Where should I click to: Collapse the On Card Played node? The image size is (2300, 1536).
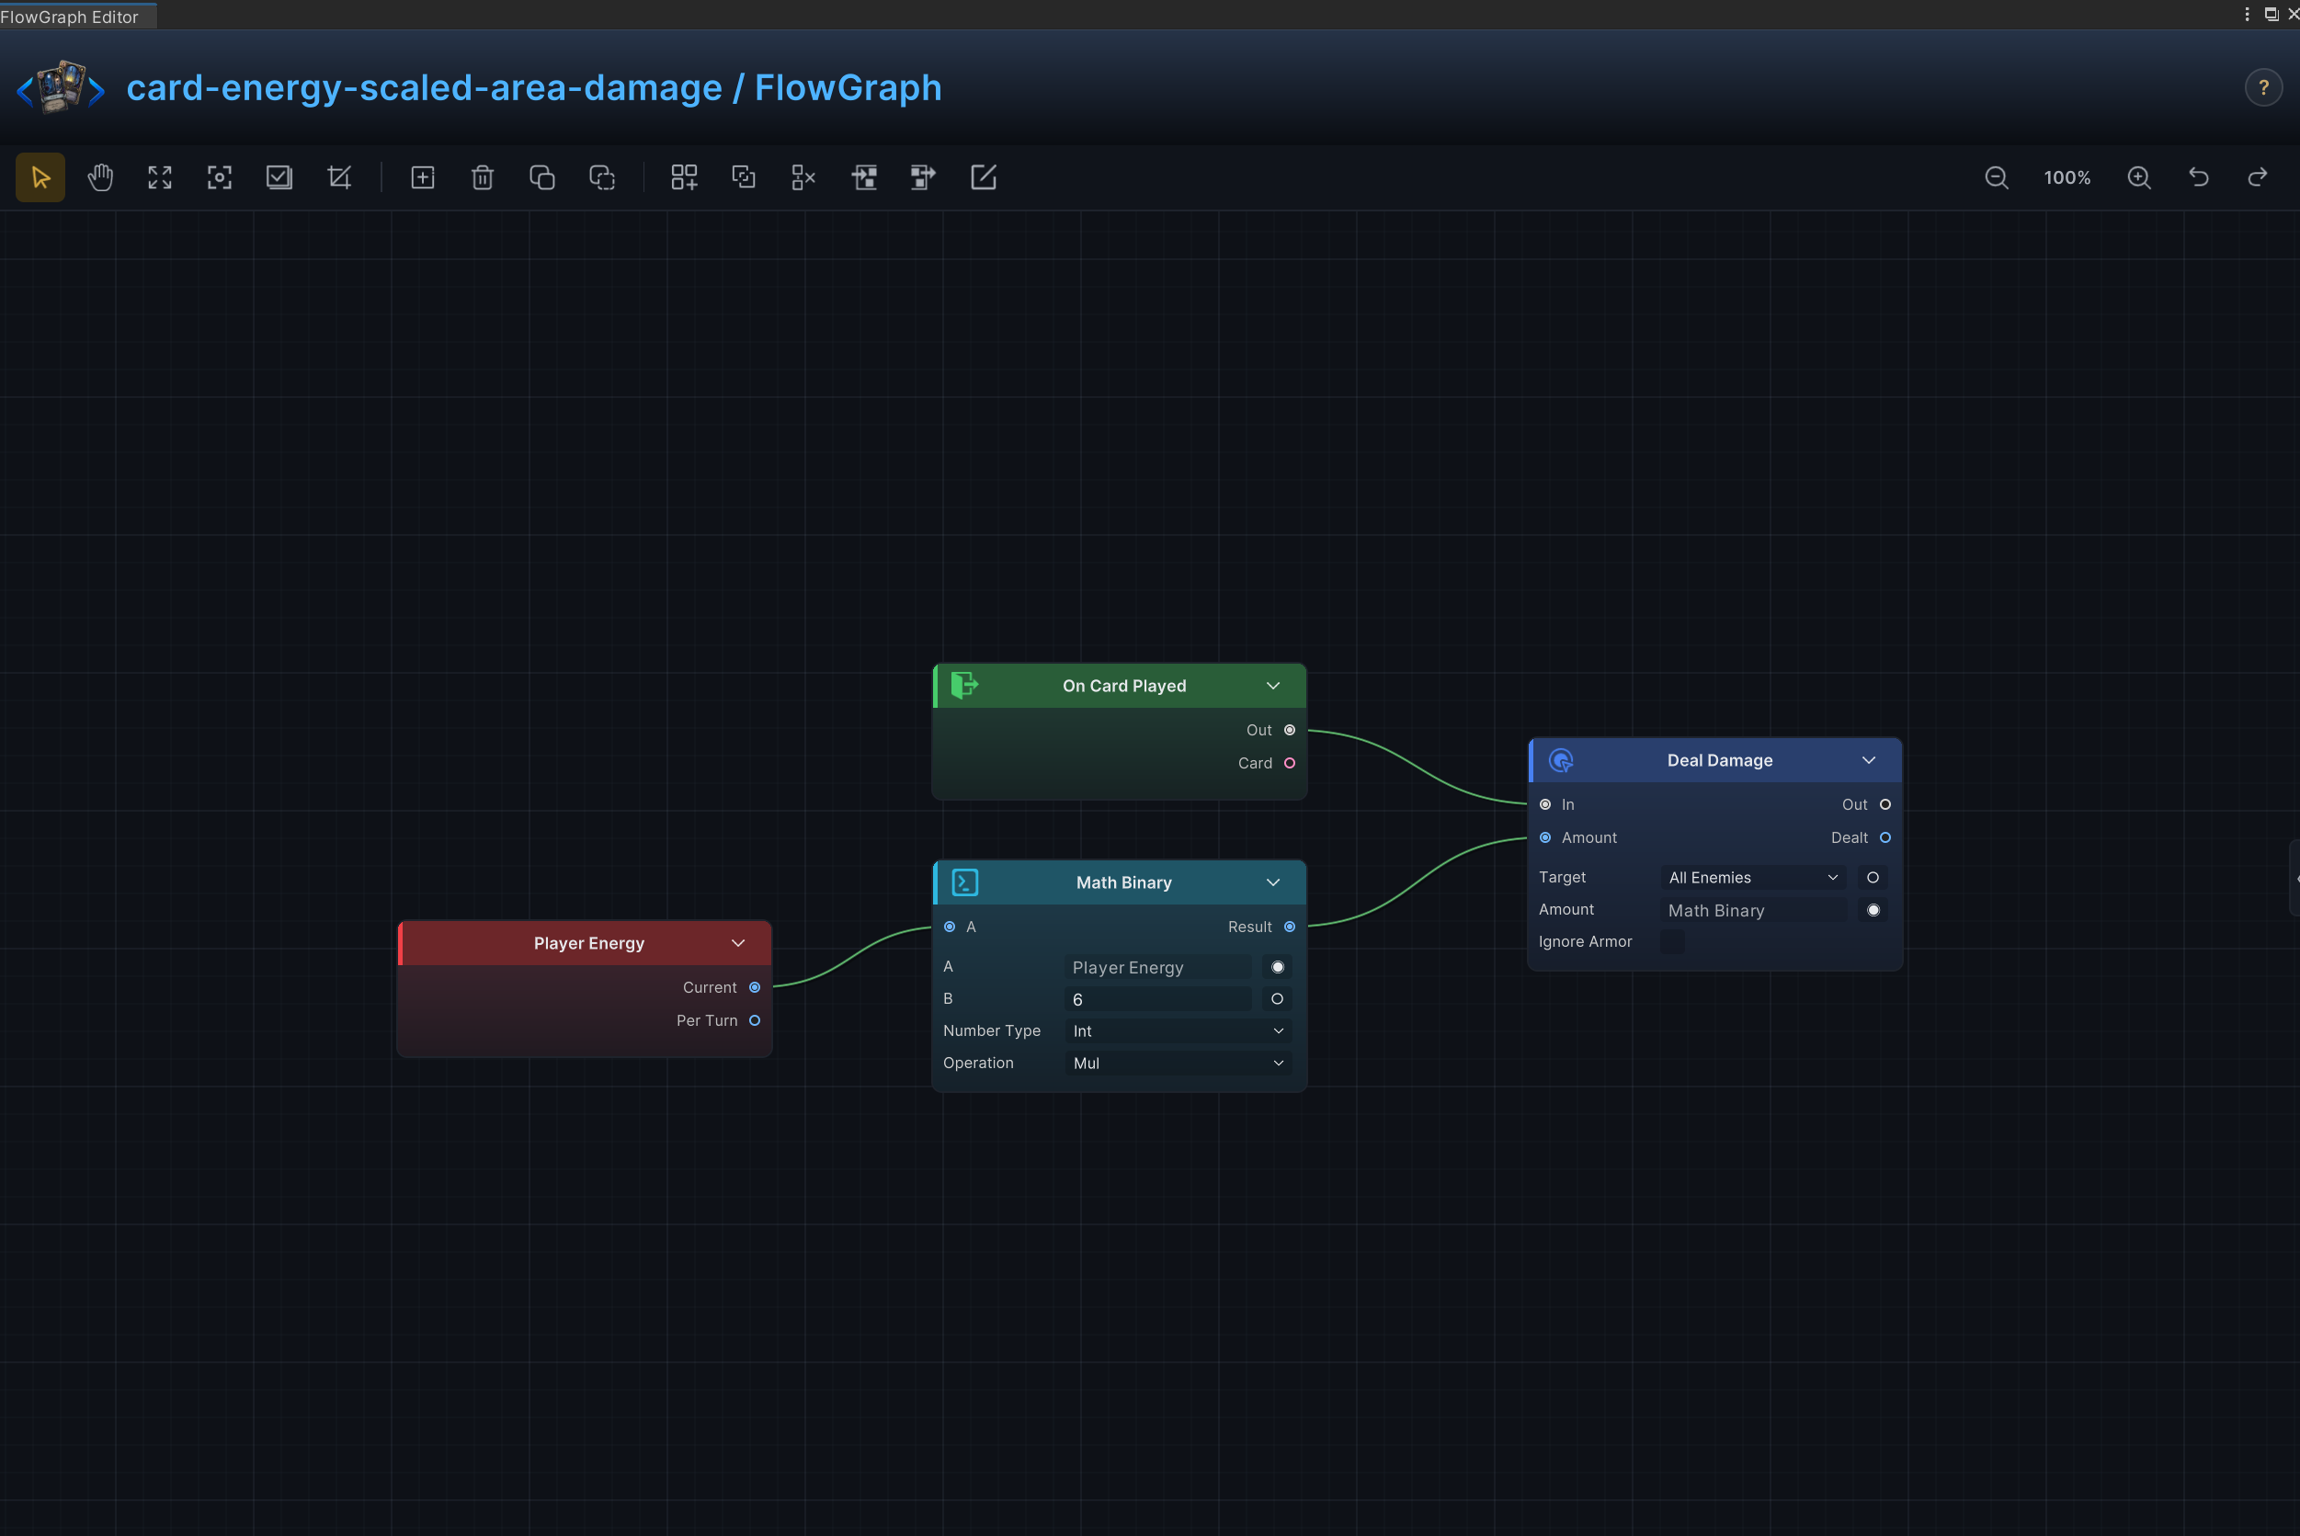(x=1272, y=686)
